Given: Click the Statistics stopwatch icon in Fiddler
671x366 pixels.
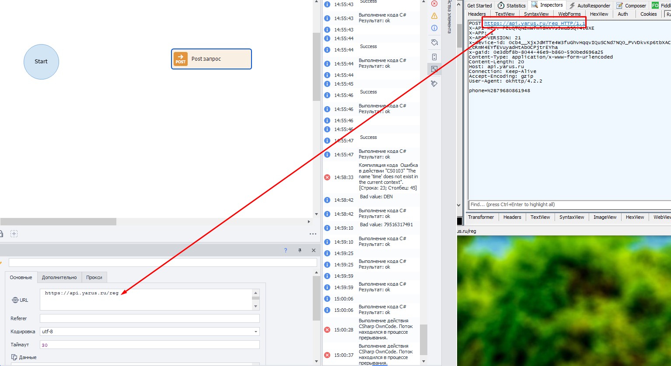Looking at the screenshot, I should point(501,5).
